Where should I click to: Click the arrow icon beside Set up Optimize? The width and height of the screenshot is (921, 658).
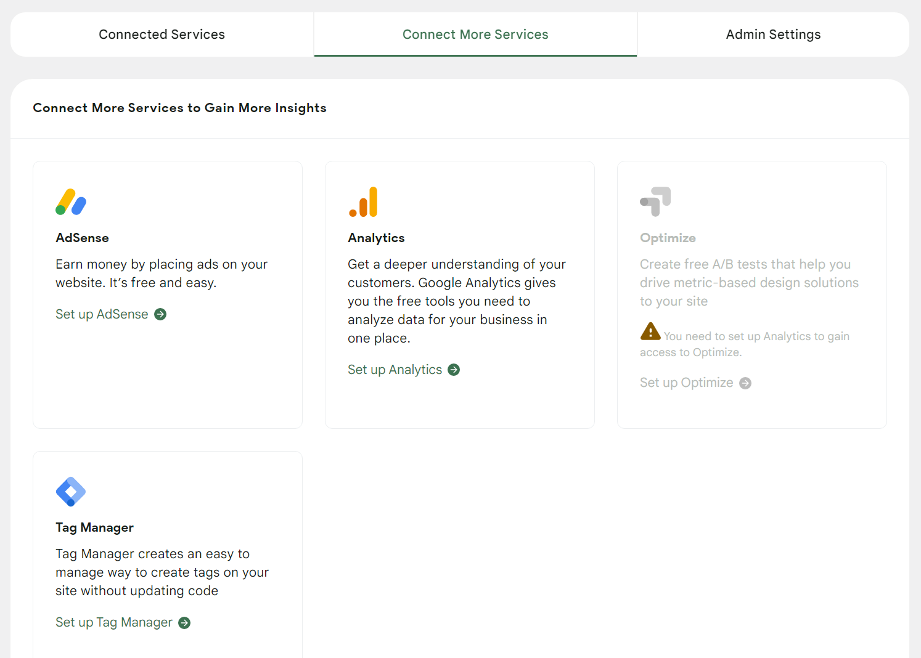pyautogui.click(x=745, y=383)
